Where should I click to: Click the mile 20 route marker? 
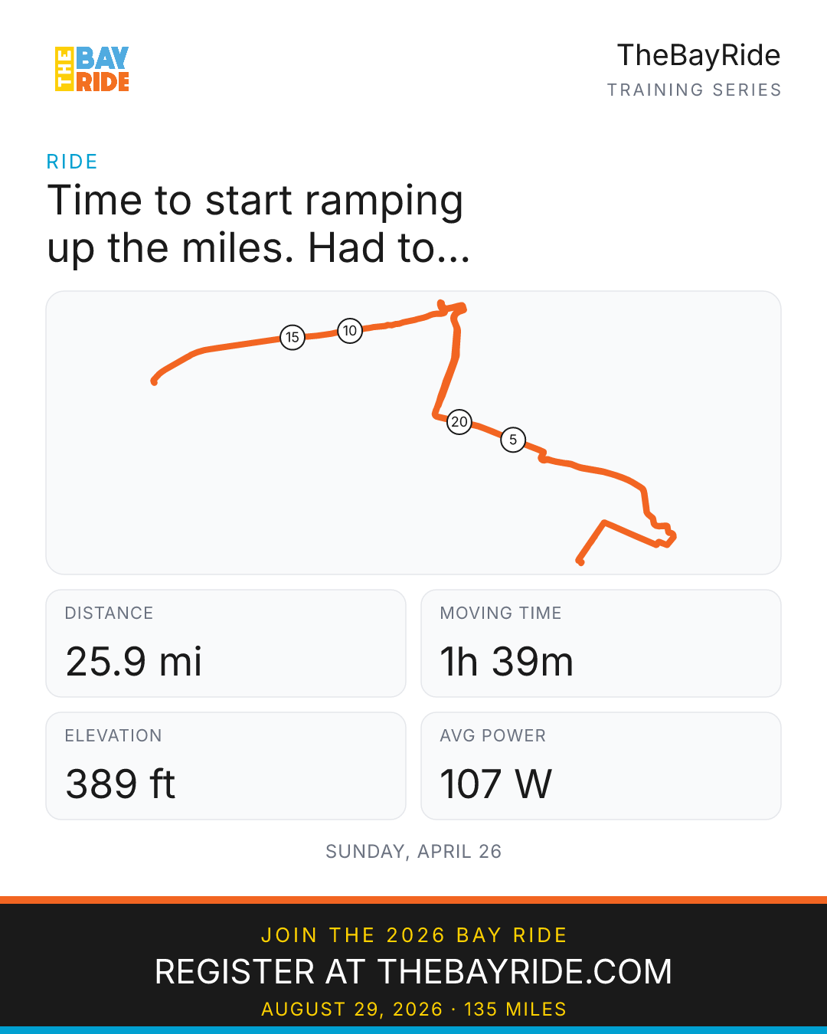pyautogui.click(x=459, y=421)
